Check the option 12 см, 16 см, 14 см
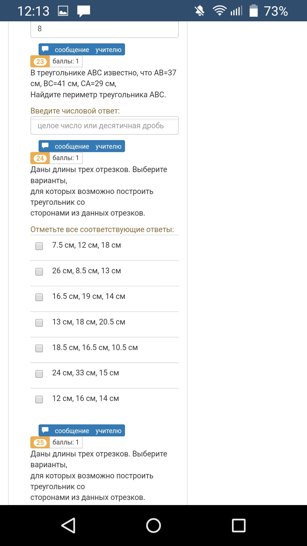The width and height of the screenshot is (307, 546). click(39, 399)
